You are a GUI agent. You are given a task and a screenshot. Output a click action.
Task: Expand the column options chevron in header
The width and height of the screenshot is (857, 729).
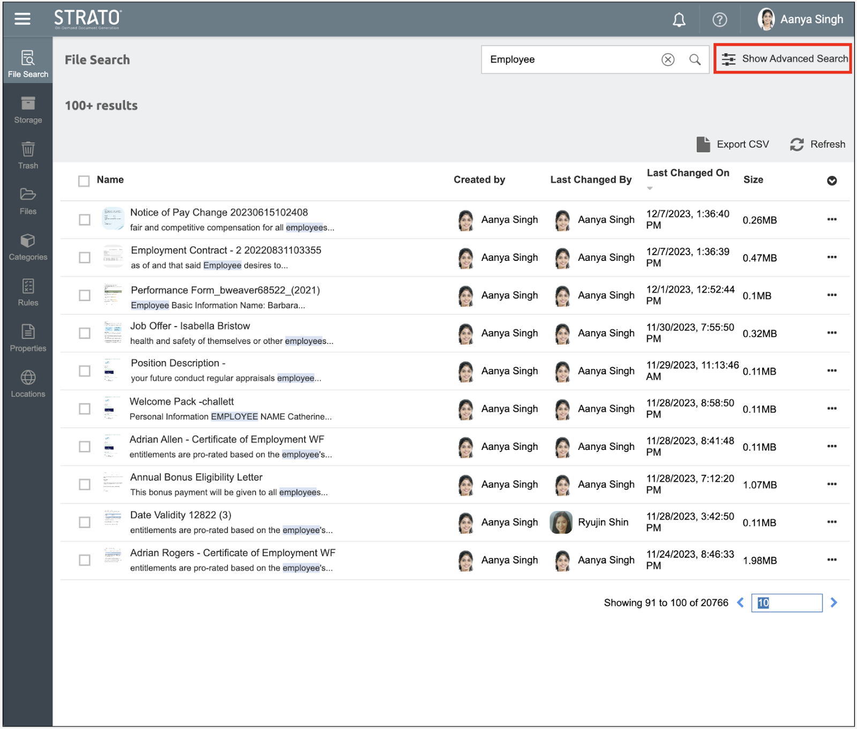click(831, 181)
